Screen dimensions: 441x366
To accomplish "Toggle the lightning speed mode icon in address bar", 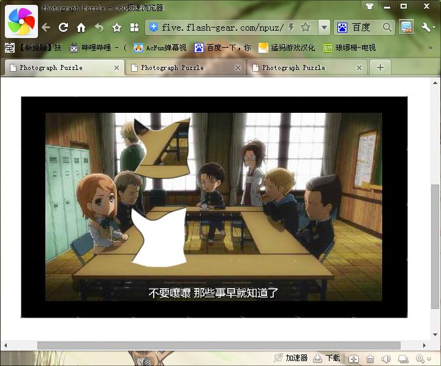I will (x=291, y=28).
